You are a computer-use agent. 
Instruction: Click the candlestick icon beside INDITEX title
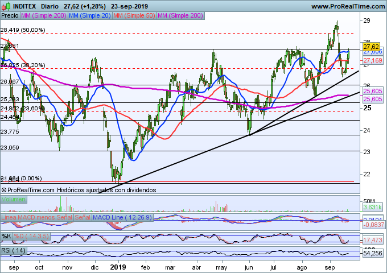[x=6, y=6]
